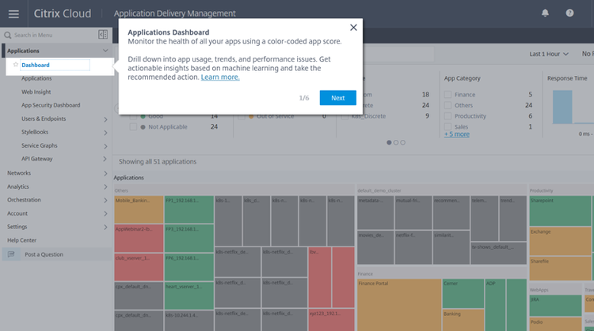Open the Finance Portal tile
594x331 pixels.
click(x=399, y=305)
